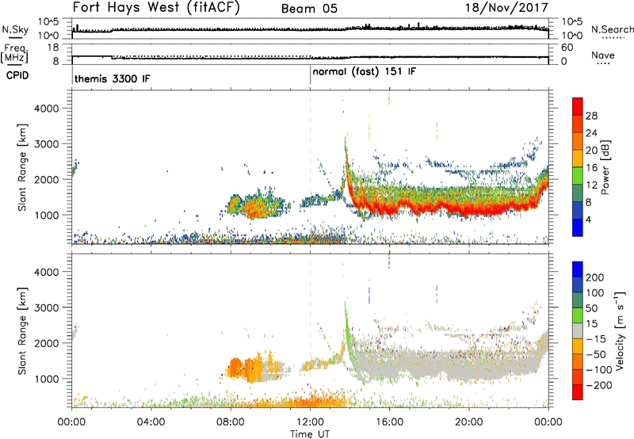The width and height of the screenshot is (634, 439).
Task: Click the '4000' tick on power panel
Action: pos(46,109)
